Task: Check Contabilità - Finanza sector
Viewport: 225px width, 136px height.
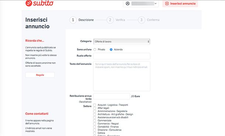Action: click(94, 127)
